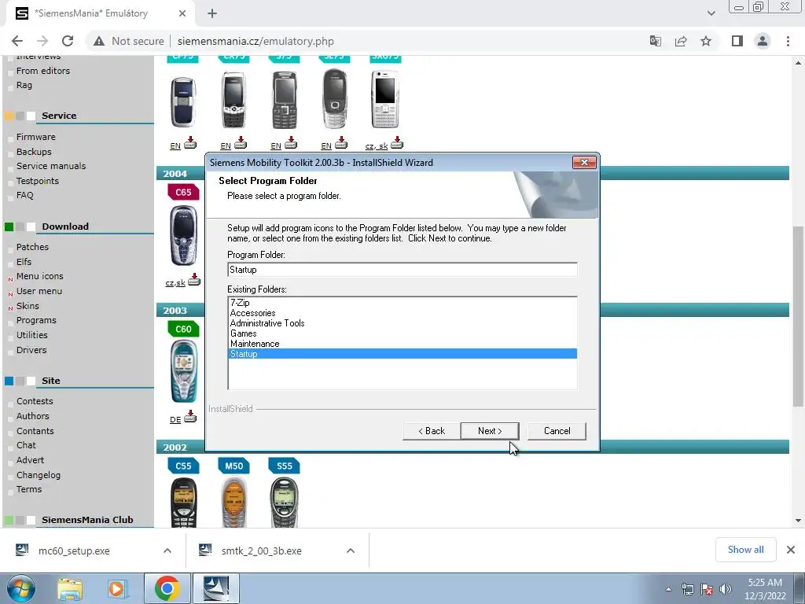Download the C60 DE emulator icon

pyautogui.click(x=190, y=417)
